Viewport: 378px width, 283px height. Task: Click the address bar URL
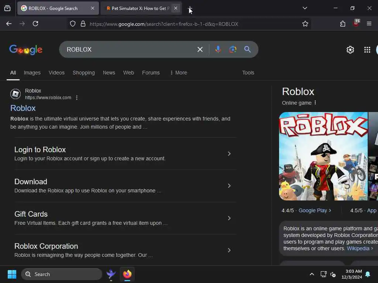tap(164, 24)
